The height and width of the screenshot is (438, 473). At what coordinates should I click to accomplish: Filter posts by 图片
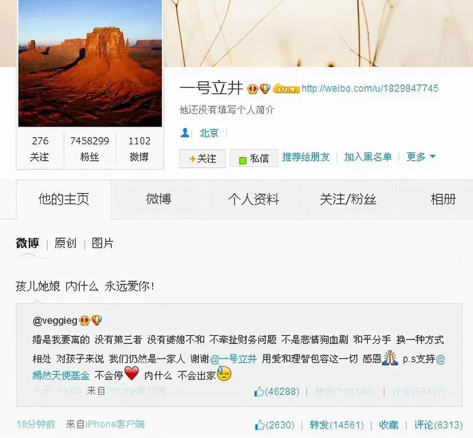pyautogui.click(x=102, y=243)
